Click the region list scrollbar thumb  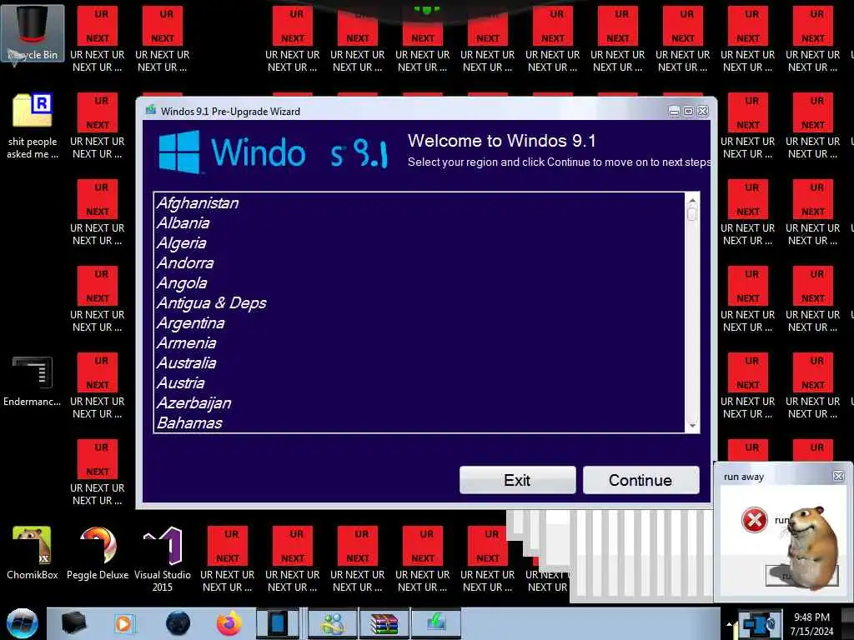(692, 213)
